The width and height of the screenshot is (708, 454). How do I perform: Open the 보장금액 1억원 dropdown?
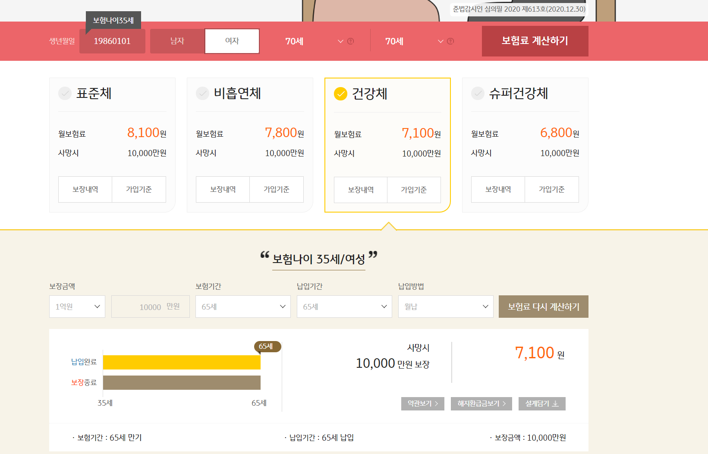(x=77, y=307)
